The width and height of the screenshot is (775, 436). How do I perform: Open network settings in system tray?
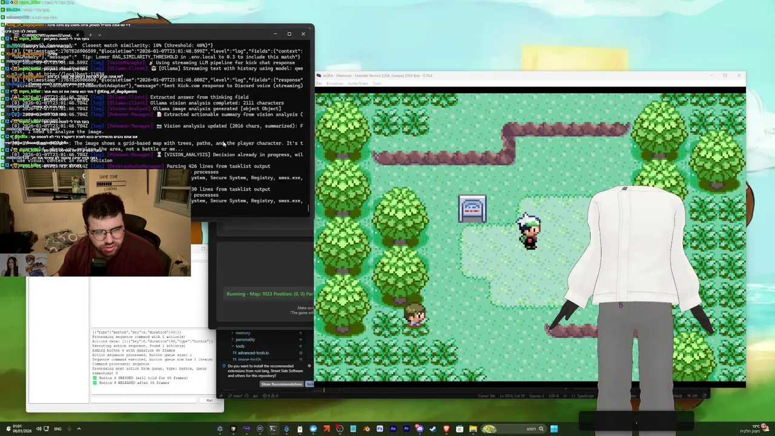click(46, 429)
